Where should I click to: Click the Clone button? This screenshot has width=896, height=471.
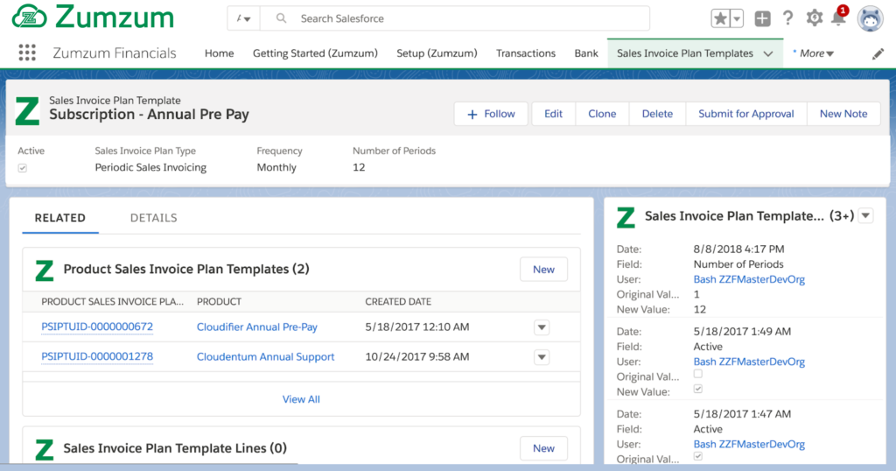(602, 114)
